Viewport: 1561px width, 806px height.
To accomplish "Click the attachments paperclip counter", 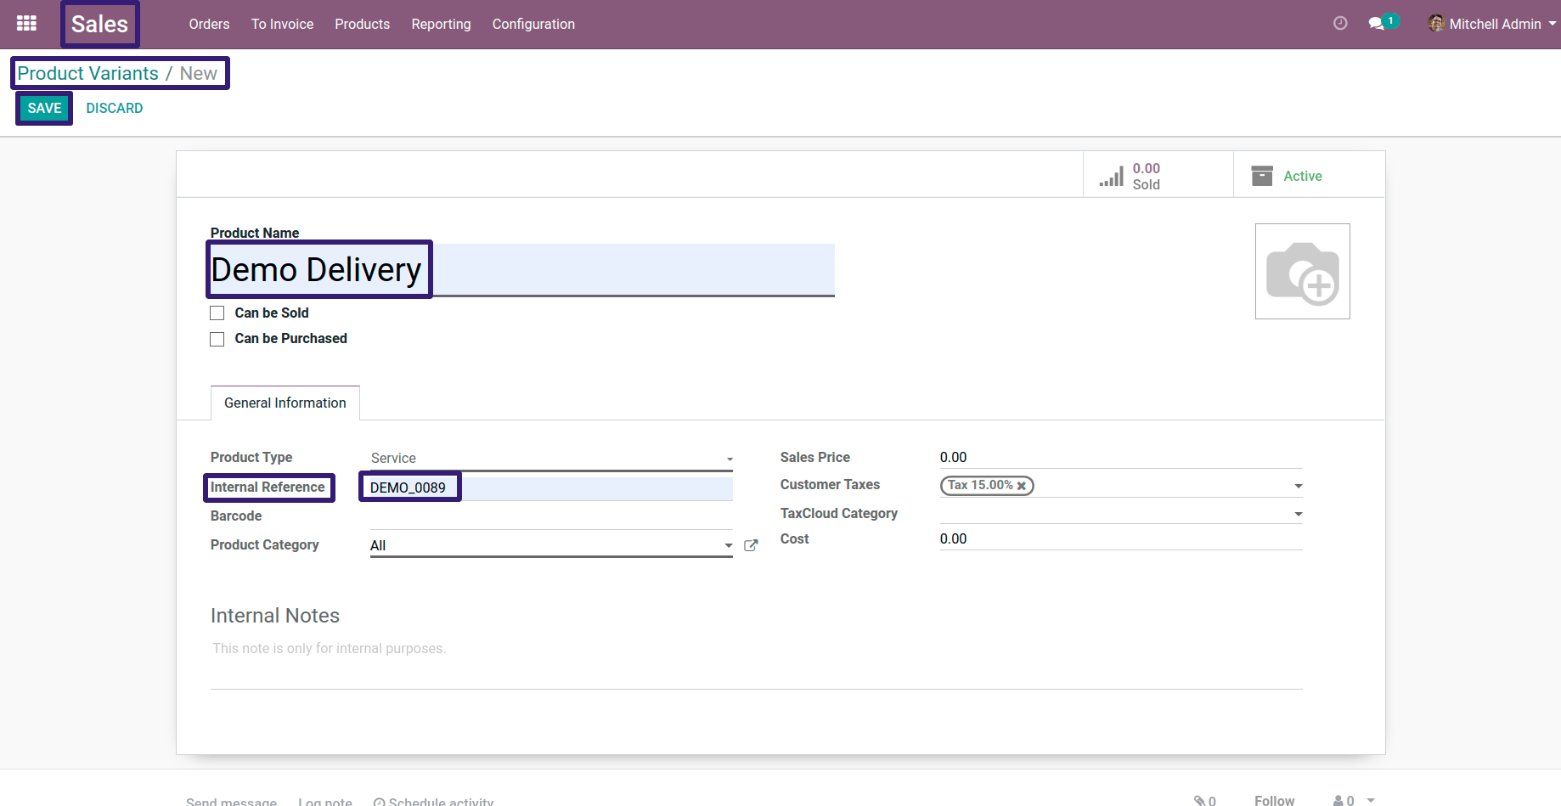I will pos(1205,800).
